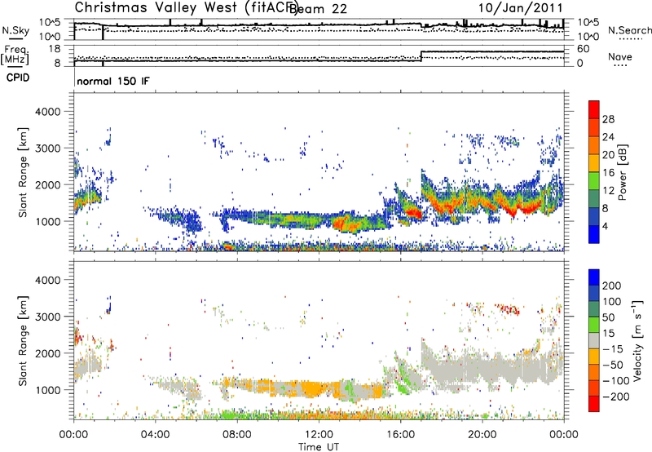Select the '100' tick on Velocity colorbar
Image resolution: width=652 pixels, height=452 pixels.
[612, 302]
